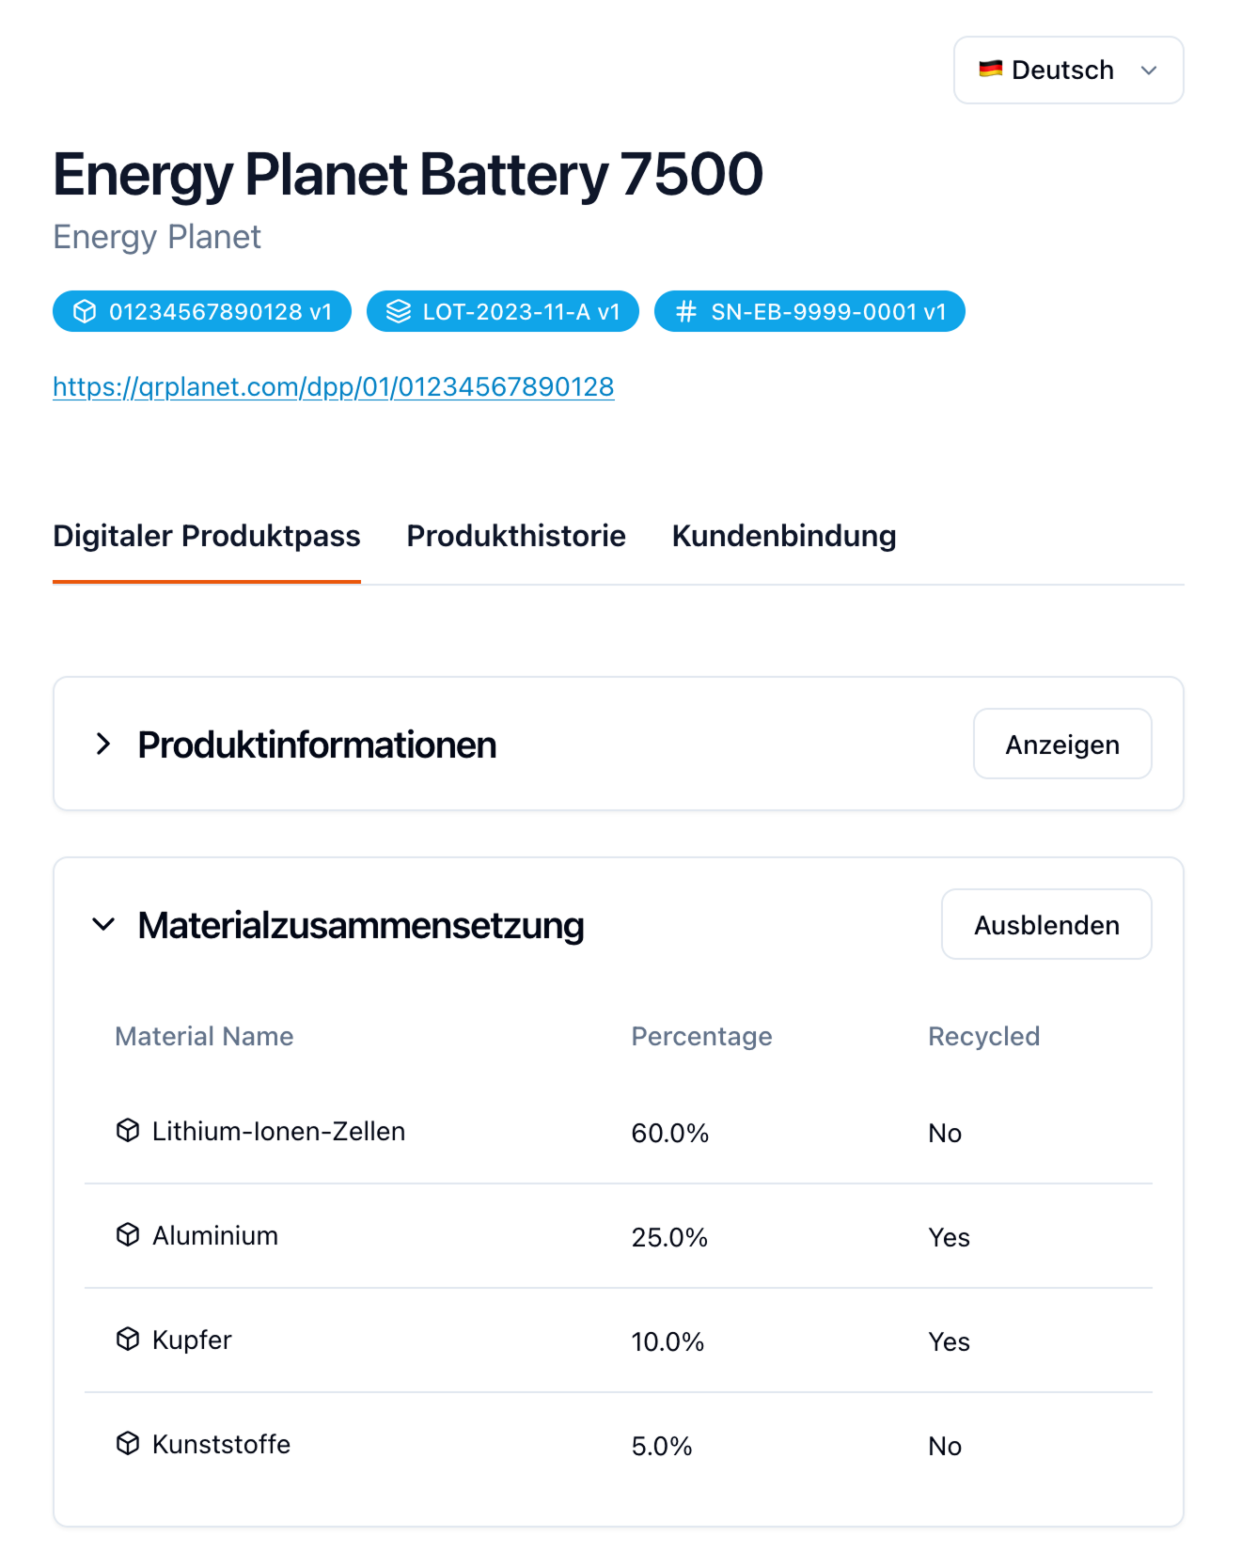The height and width of the screenshot is (1552, 1241).
Task: Click the cube icon next to Kupfer
Action: coord(127,1339)
